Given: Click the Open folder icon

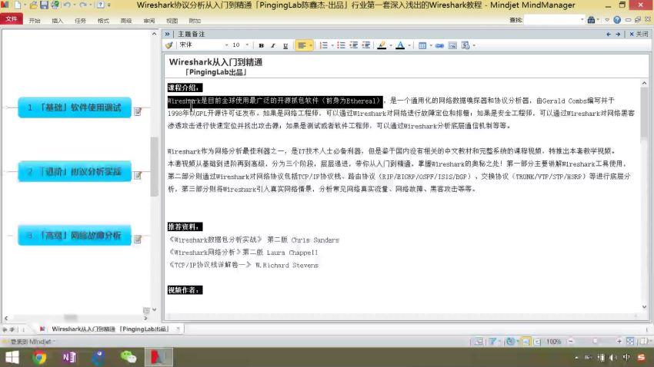Looking at the screenshot, I should click(33, 5).
